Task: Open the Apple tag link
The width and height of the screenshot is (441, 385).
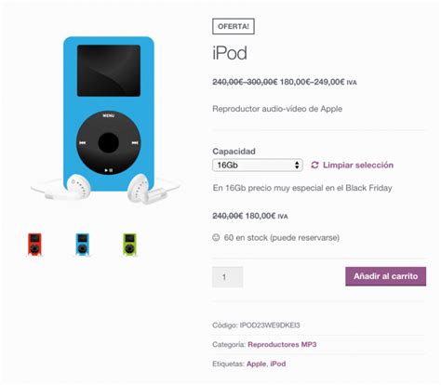Action: [256, 364]
